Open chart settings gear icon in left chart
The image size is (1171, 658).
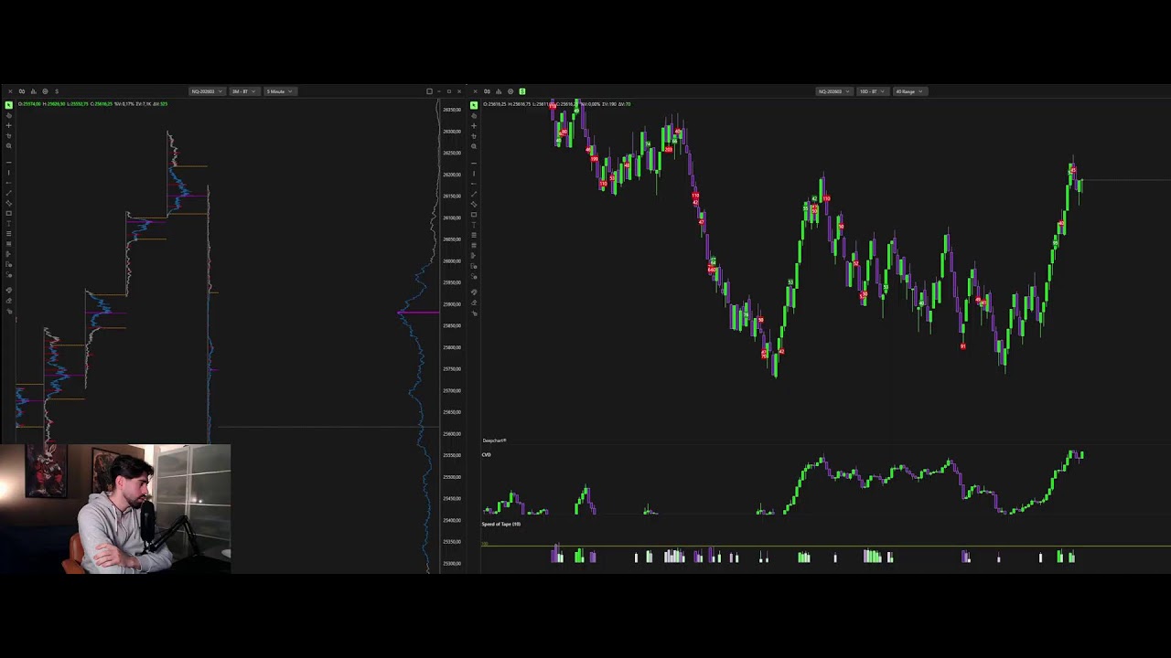45,91
